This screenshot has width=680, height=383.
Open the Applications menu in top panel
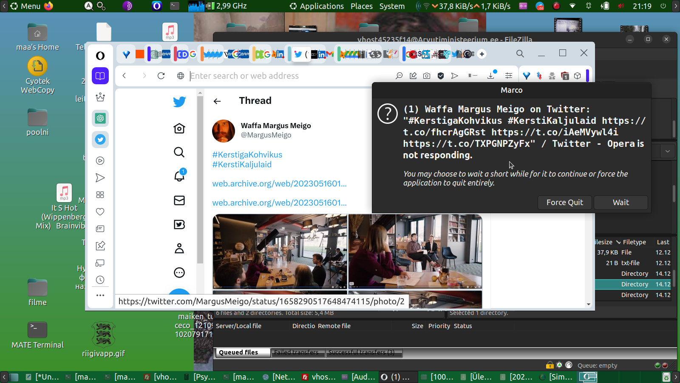[x=317, y=6]
